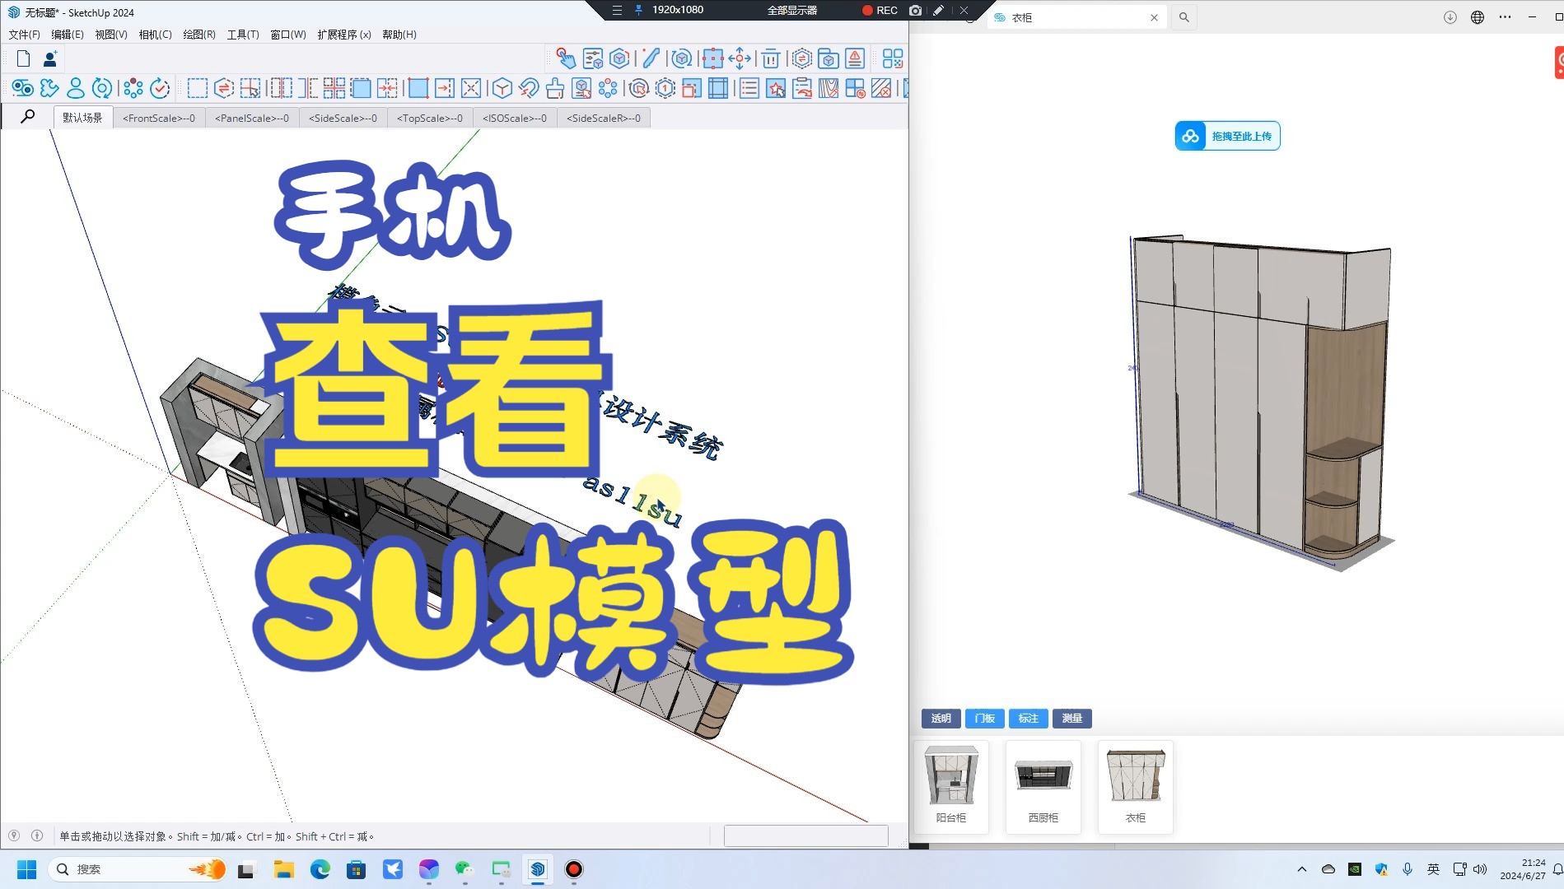Image resolution: width=1564 pixels, height=889 pixels.
Task: Open the 编辑(E) menu
Action: tap(67, 35)
